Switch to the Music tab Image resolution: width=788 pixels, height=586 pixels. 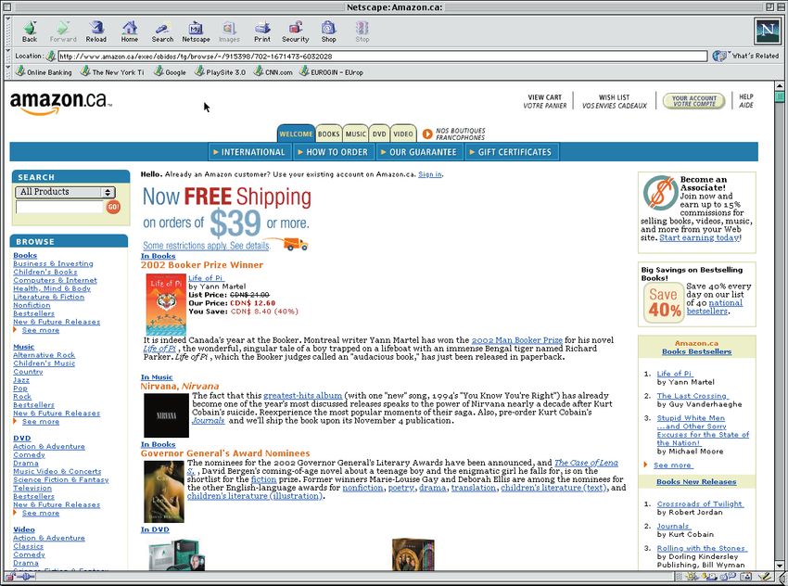(x=356, y=134)
